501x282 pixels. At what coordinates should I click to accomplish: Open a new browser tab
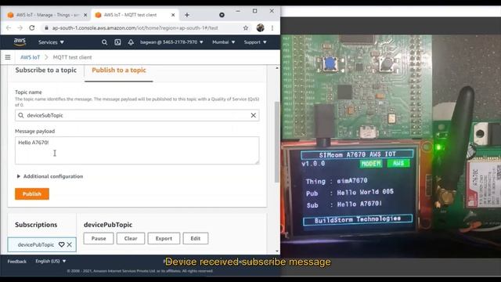(x=187, y=15)
